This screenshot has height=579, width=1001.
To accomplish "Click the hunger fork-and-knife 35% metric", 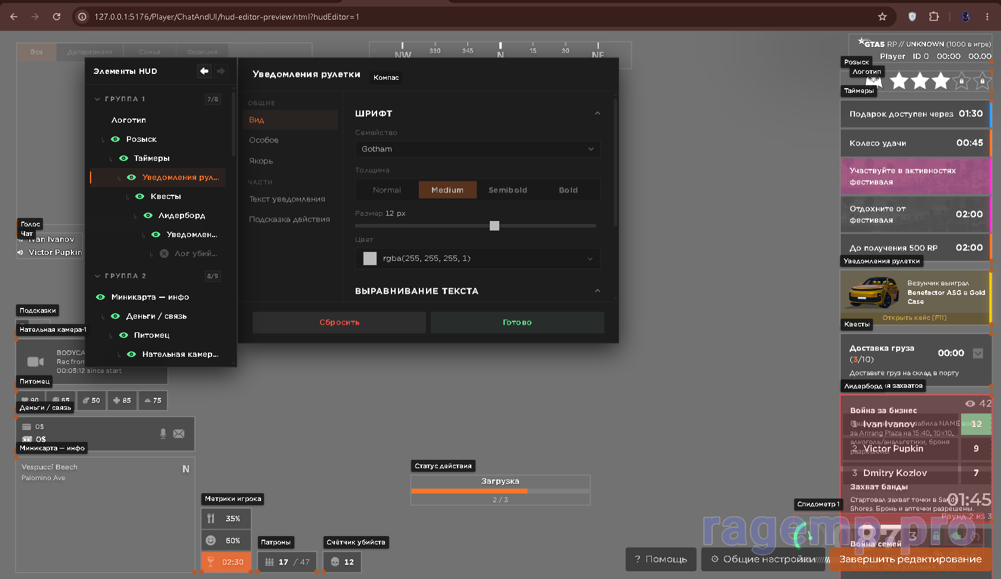I will (x=226, y=519).
